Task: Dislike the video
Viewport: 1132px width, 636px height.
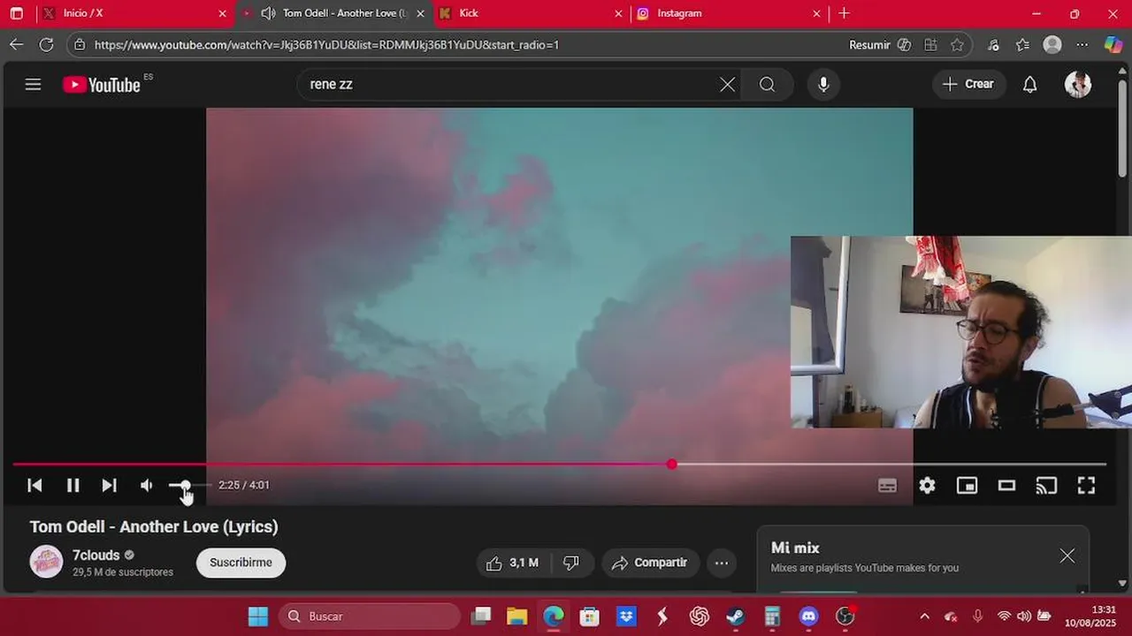Action: coord(571,563)
